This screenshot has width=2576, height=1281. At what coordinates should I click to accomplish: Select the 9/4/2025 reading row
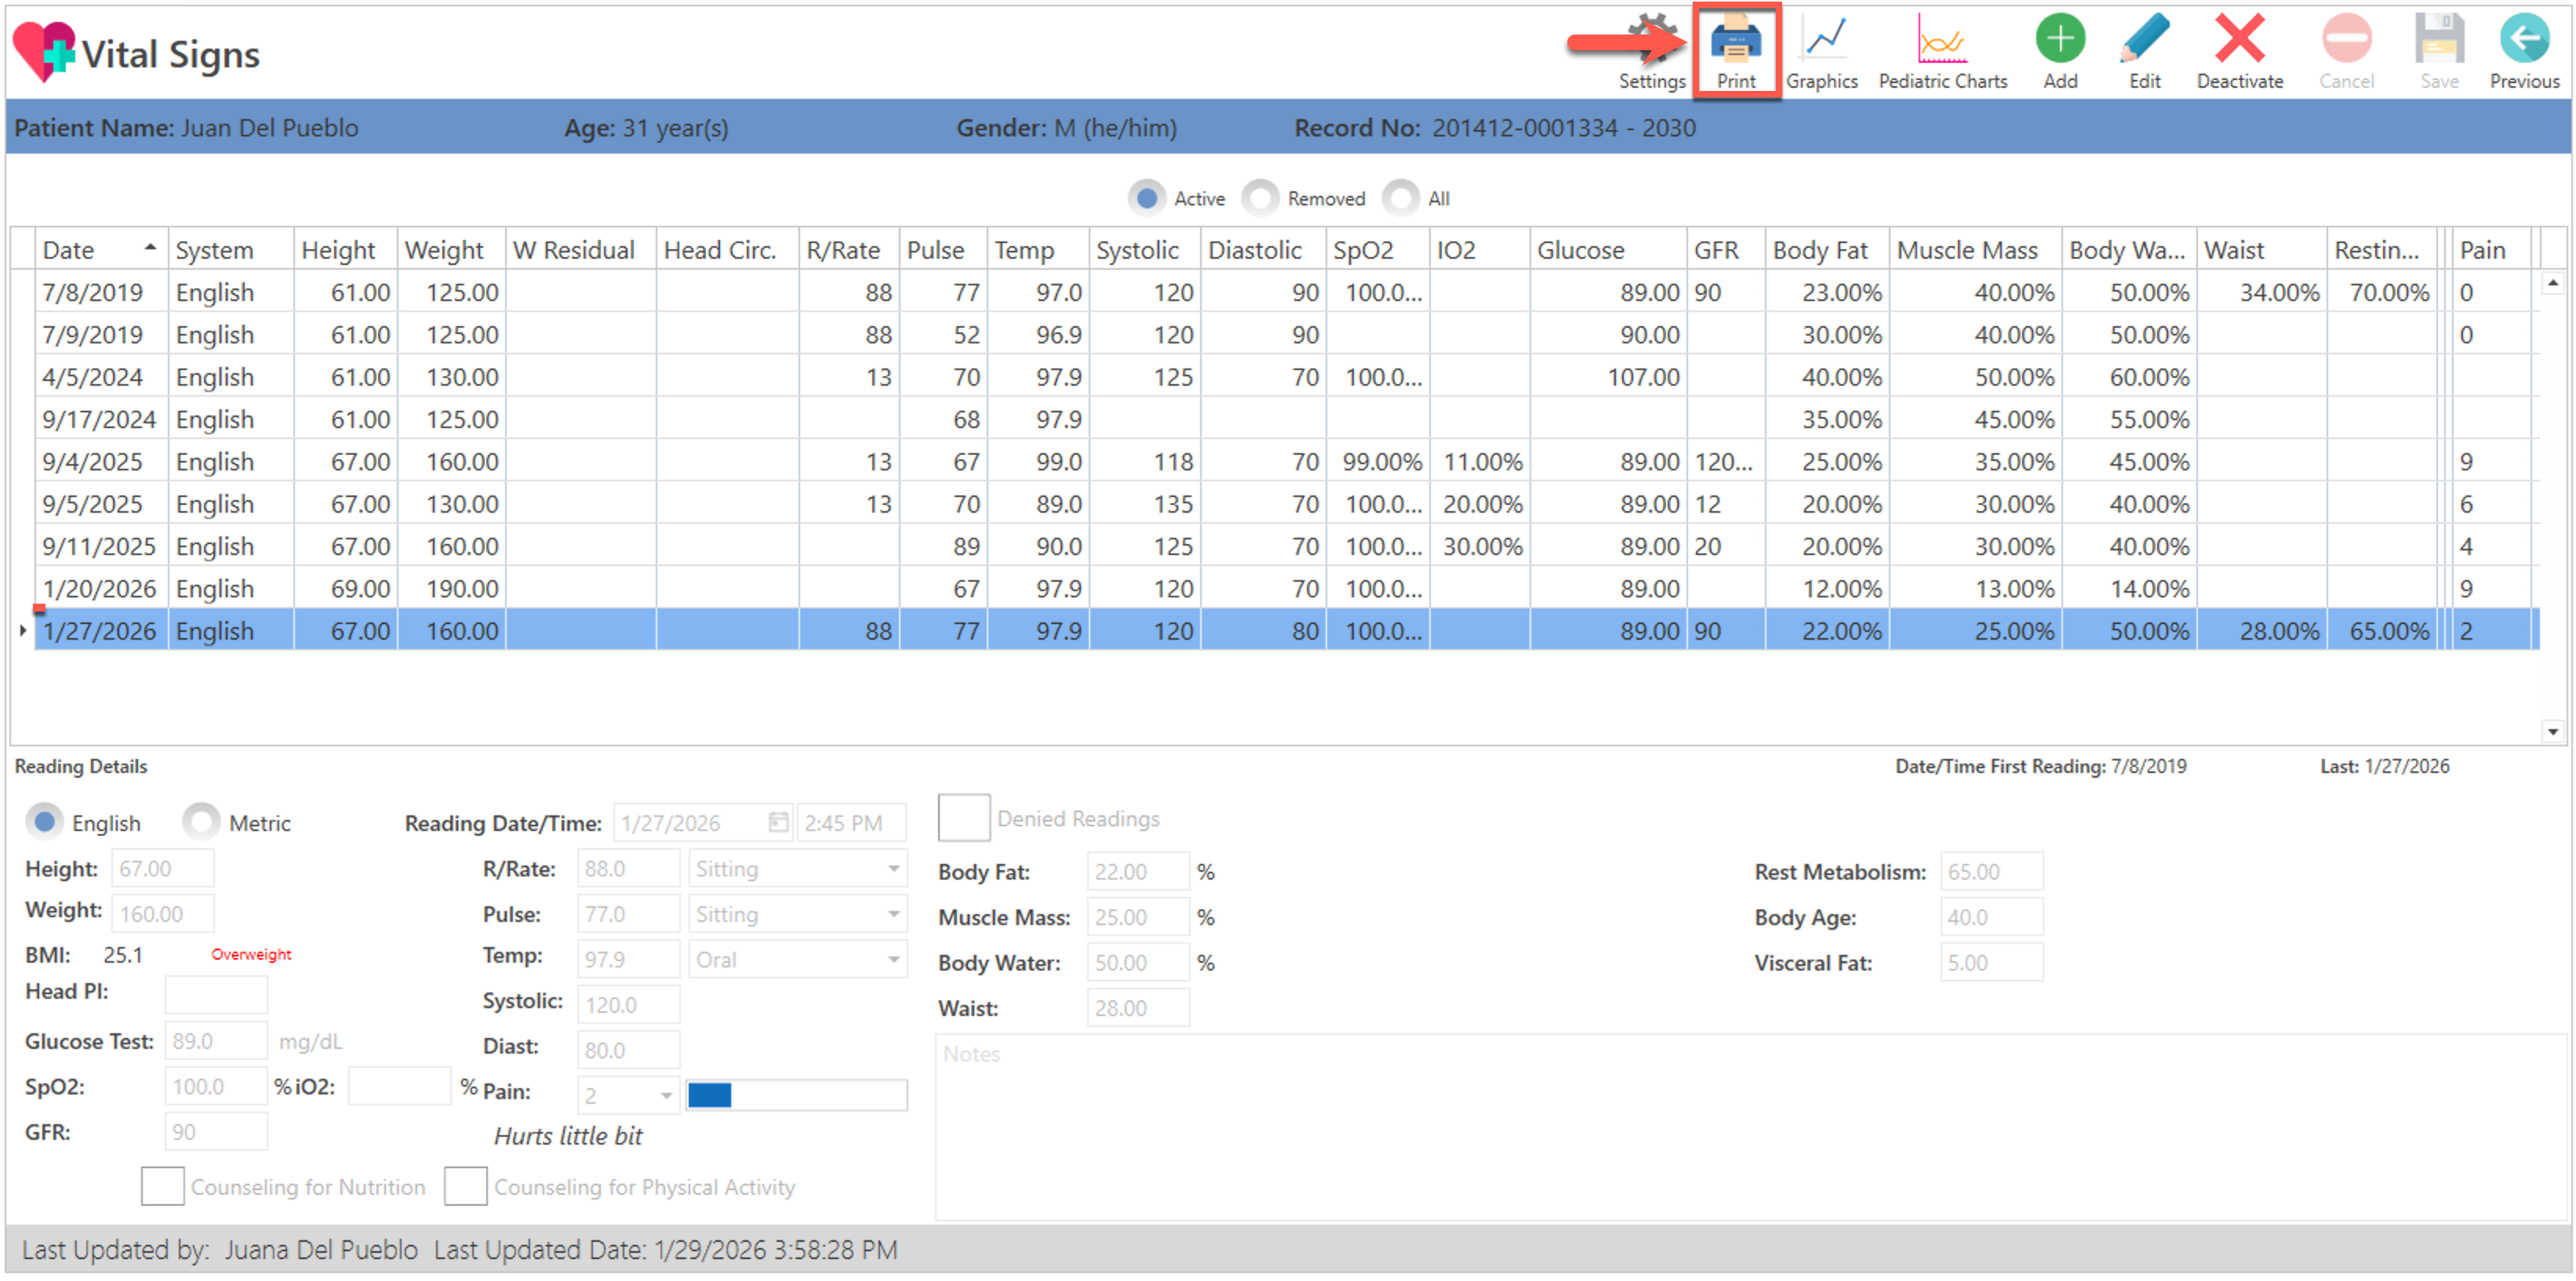(x=92, y=462)
